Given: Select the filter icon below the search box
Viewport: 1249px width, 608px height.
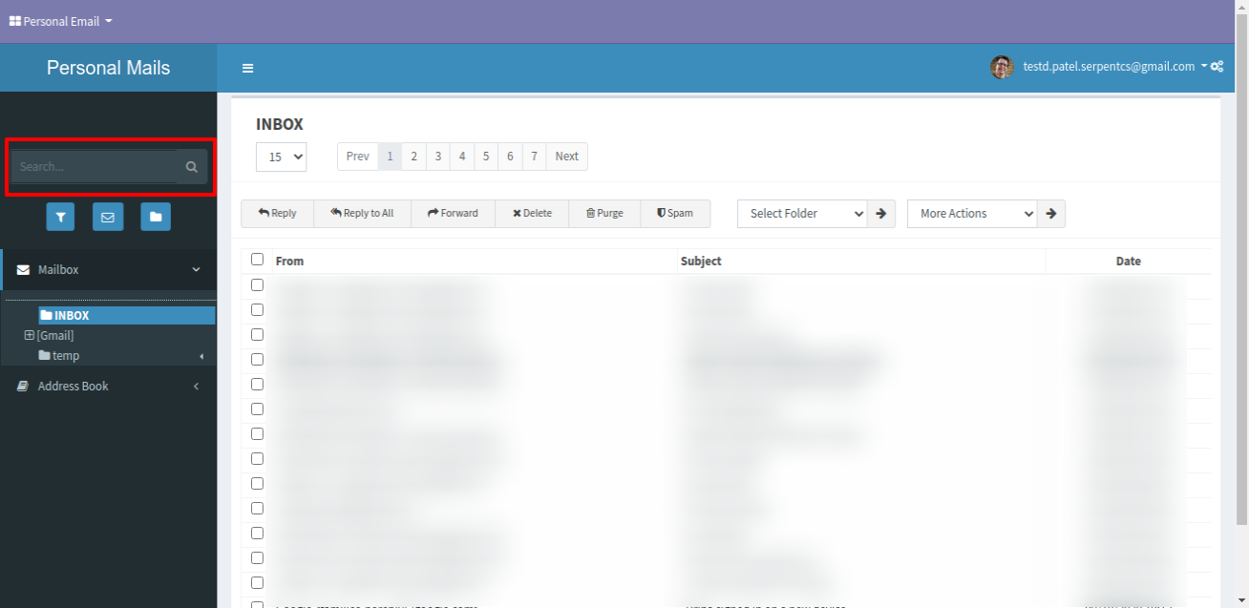Looking at the screenshot, I should (60, 217).
